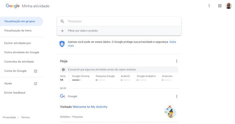Open the Google activity card options menu
Screen dimensions: 235x124
(x=177, y=97)
